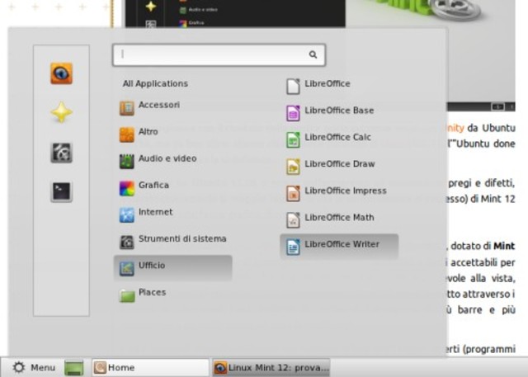The image size is (528, 377).
Task: Click the Grafica rainbow icon
Action: tap(127, 188)
